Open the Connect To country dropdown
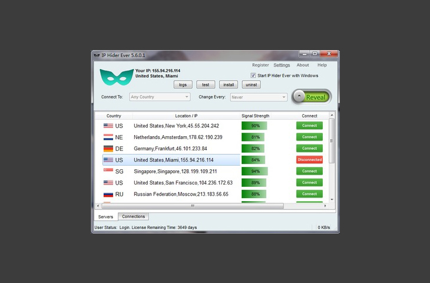This screenshot has height=283, width=430. (x=160, y=97)
